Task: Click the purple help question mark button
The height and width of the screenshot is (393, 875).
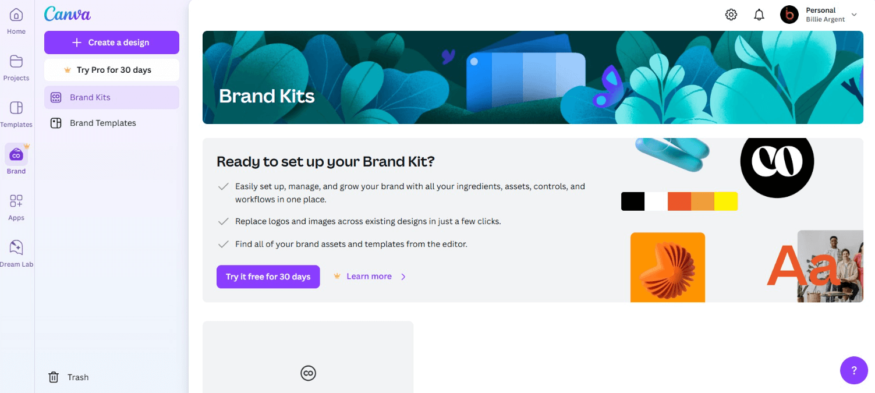Action: click(x=854, y=370)
